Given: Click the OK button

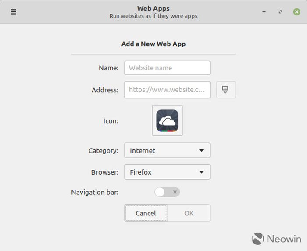Looking at the screenshot, I should (x=189, y=213).
